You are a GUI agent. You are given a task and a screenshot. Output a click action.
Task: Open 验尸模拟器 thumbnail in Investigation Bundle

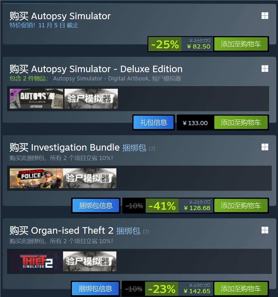point(90,178)
